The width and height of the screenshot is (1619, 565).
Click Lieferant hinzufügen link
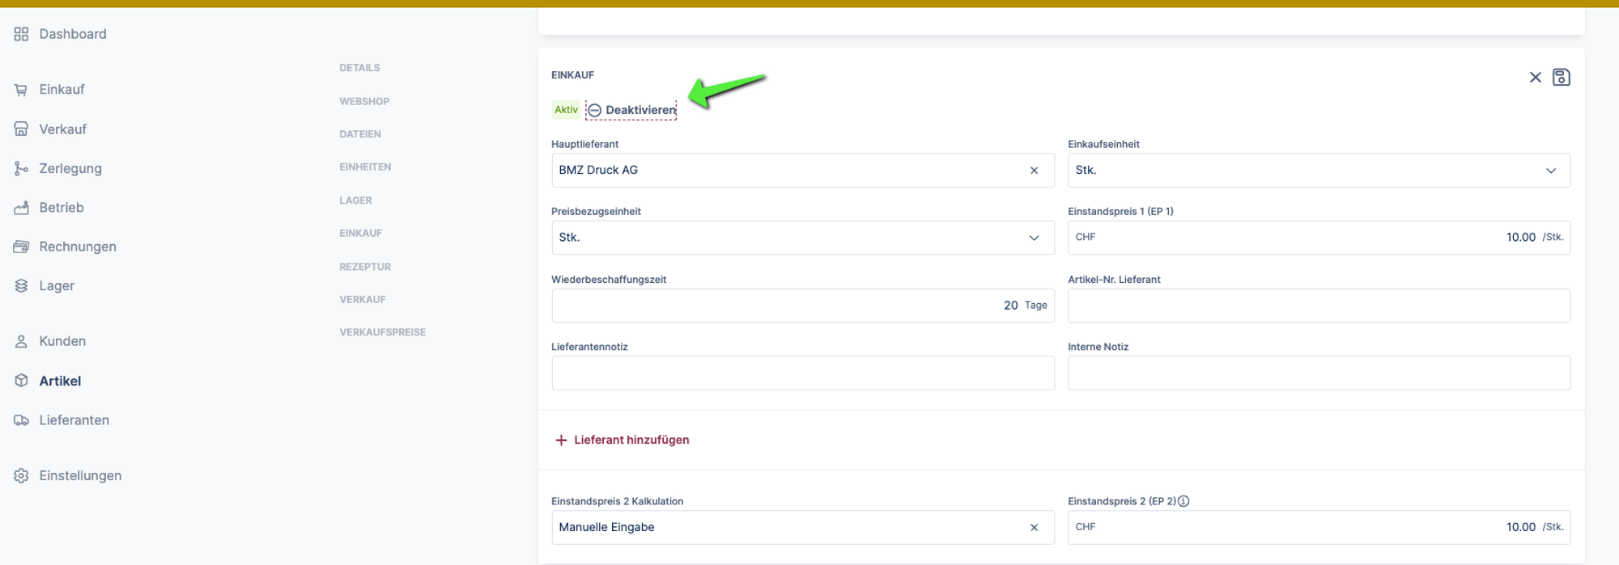(x=622, y=440)
